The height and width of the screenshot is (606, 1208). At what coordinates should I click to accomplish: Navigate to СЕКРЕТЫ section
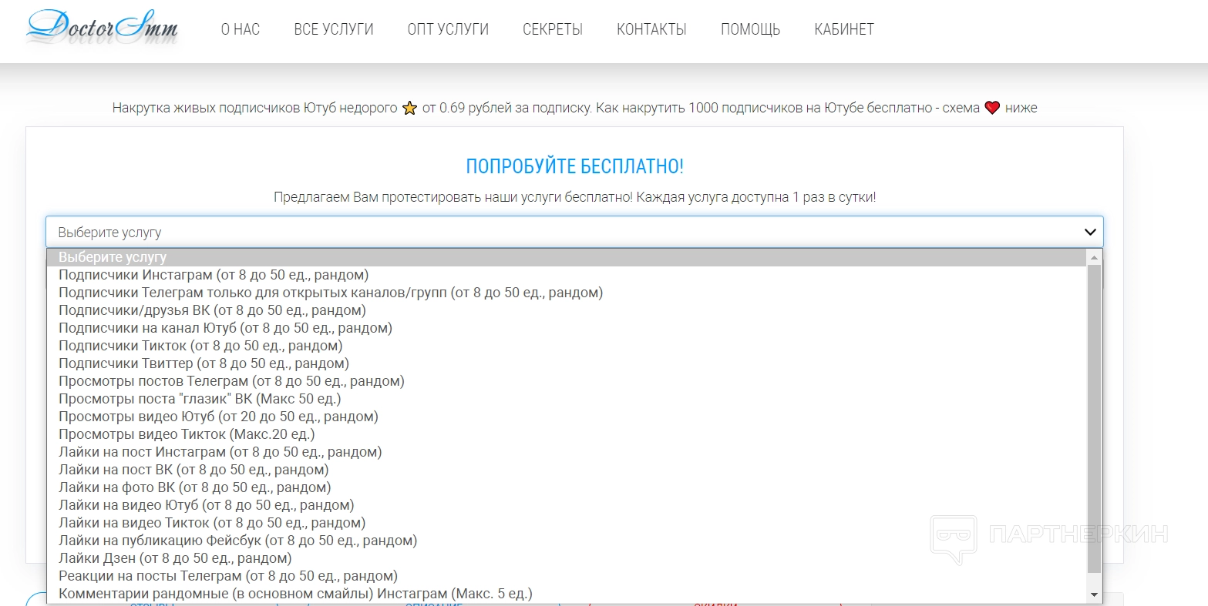tap(553, 30)
